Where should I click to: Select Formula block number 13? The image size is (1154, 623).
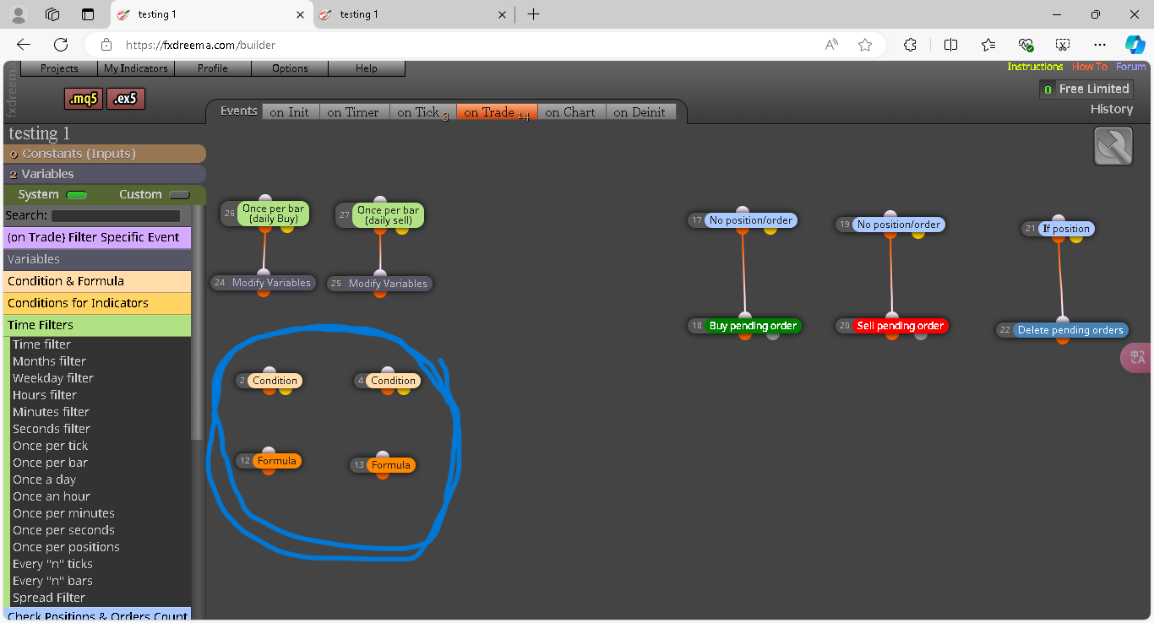click(391, 465)
